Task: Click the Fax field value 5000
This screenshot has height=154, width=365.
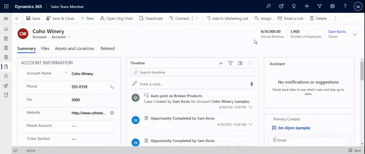Action: pos(76,100)
